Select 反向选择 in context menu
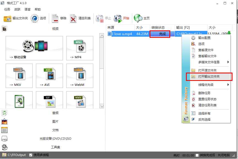This screenshot has height=159, width=238. pos(210,120)
